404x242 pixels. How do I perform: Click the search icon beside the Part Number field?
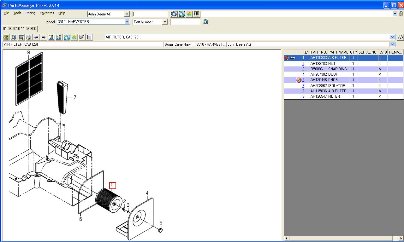click(205, 22)
